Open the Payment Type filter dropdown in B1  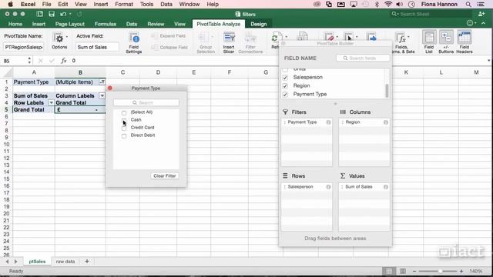tap(102, 82)
